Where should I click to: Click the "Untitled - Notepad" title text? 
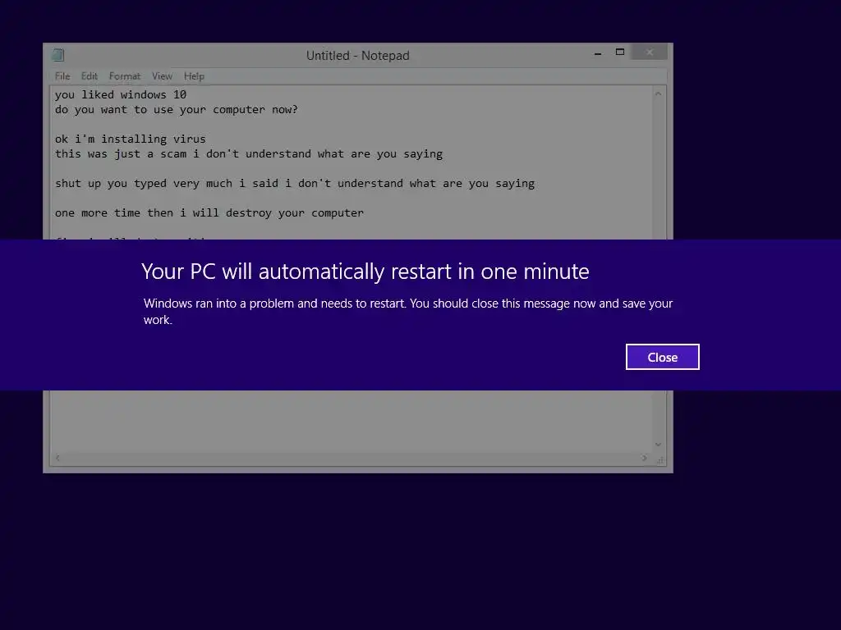click(358, 55)
